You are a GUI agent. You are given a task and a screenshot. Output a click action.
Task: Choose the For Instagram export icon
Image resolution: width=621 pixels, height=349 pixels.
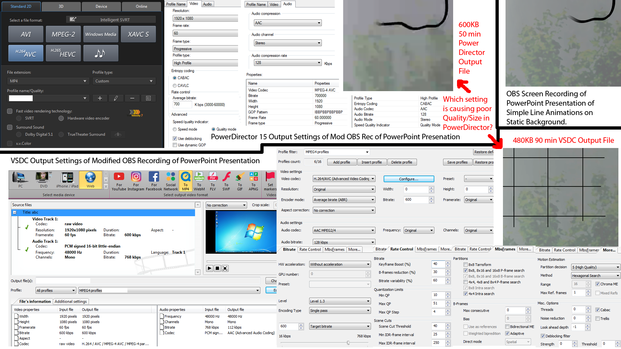tap(136, 181)
